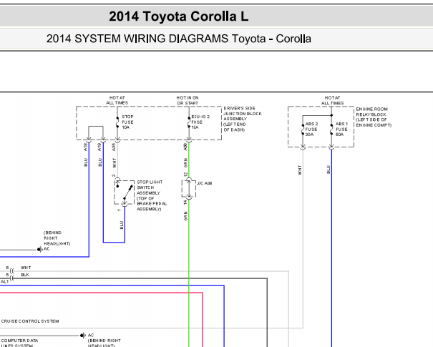The width and height of the screenshot is (433, 347).
Task: Click COMPUTER DATA LINES SYSTEM text
Action: 19,343
